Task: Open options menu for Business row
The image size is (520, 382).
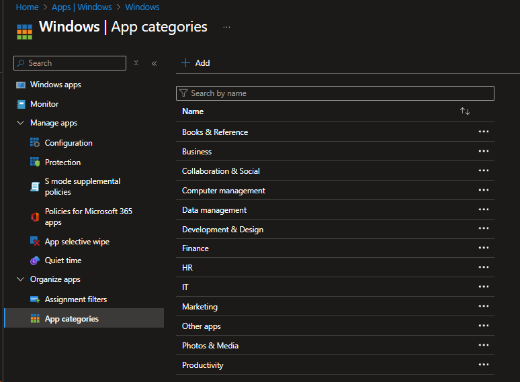Action: tap(484, 151)
